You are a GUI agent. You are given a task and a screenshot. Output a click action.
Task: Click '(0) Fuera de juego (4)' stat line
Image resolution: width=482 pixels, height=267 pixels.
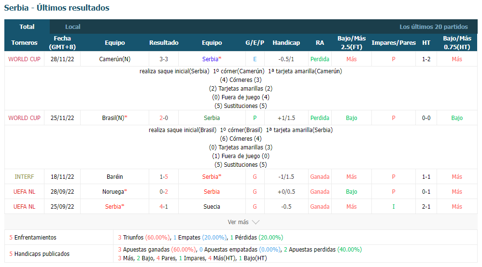pyautogui.click(x=241, y=97)
